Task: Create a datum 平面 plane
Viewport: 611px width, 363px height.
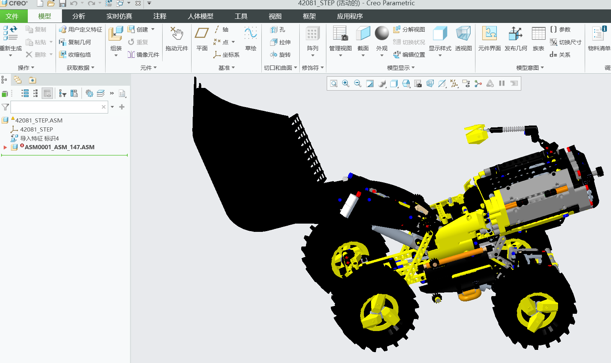Action: (x=202, y=38)
